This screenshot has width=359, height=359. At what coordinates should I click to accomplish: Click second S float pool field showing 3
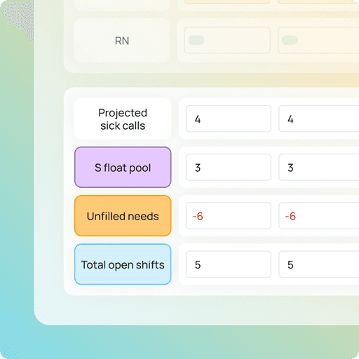(x=319, y=167)
